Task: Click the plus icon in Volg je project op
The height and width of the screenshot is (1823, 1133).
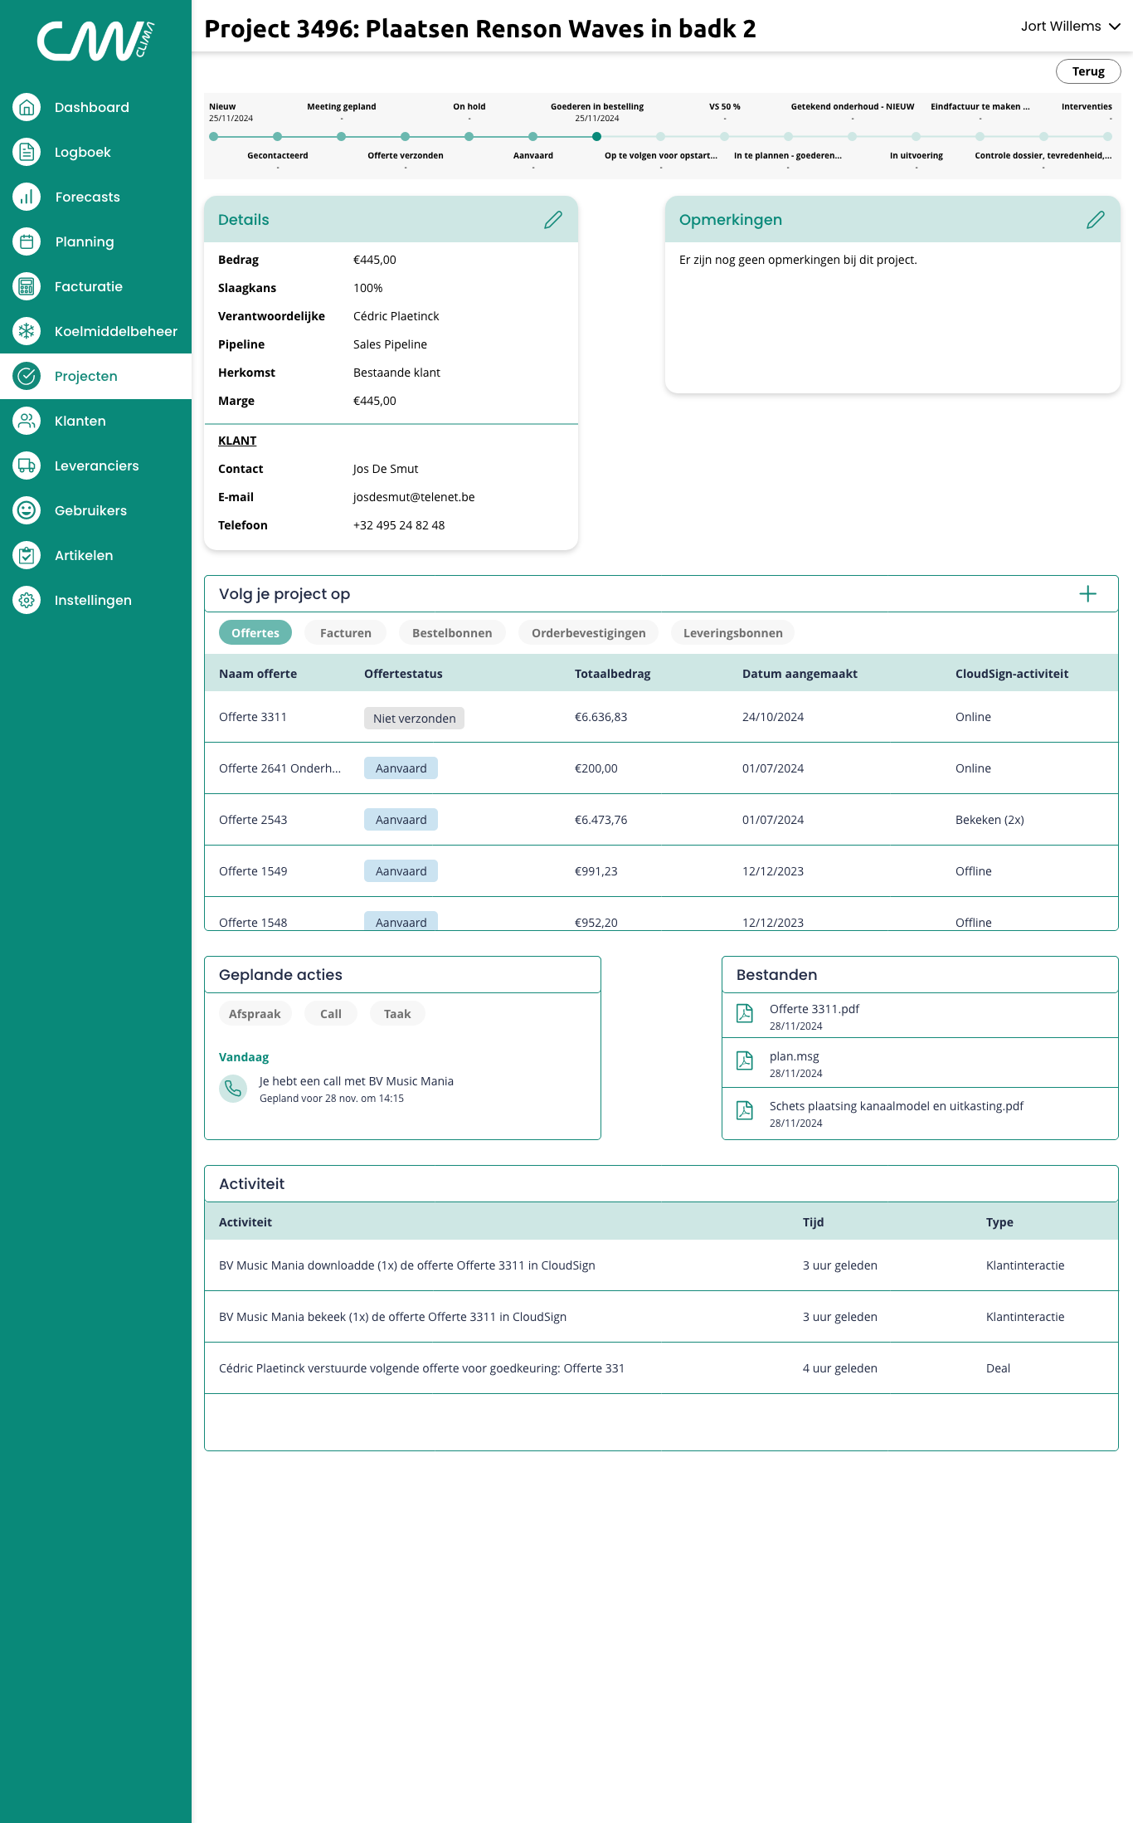Action: tap(1087, 594)
